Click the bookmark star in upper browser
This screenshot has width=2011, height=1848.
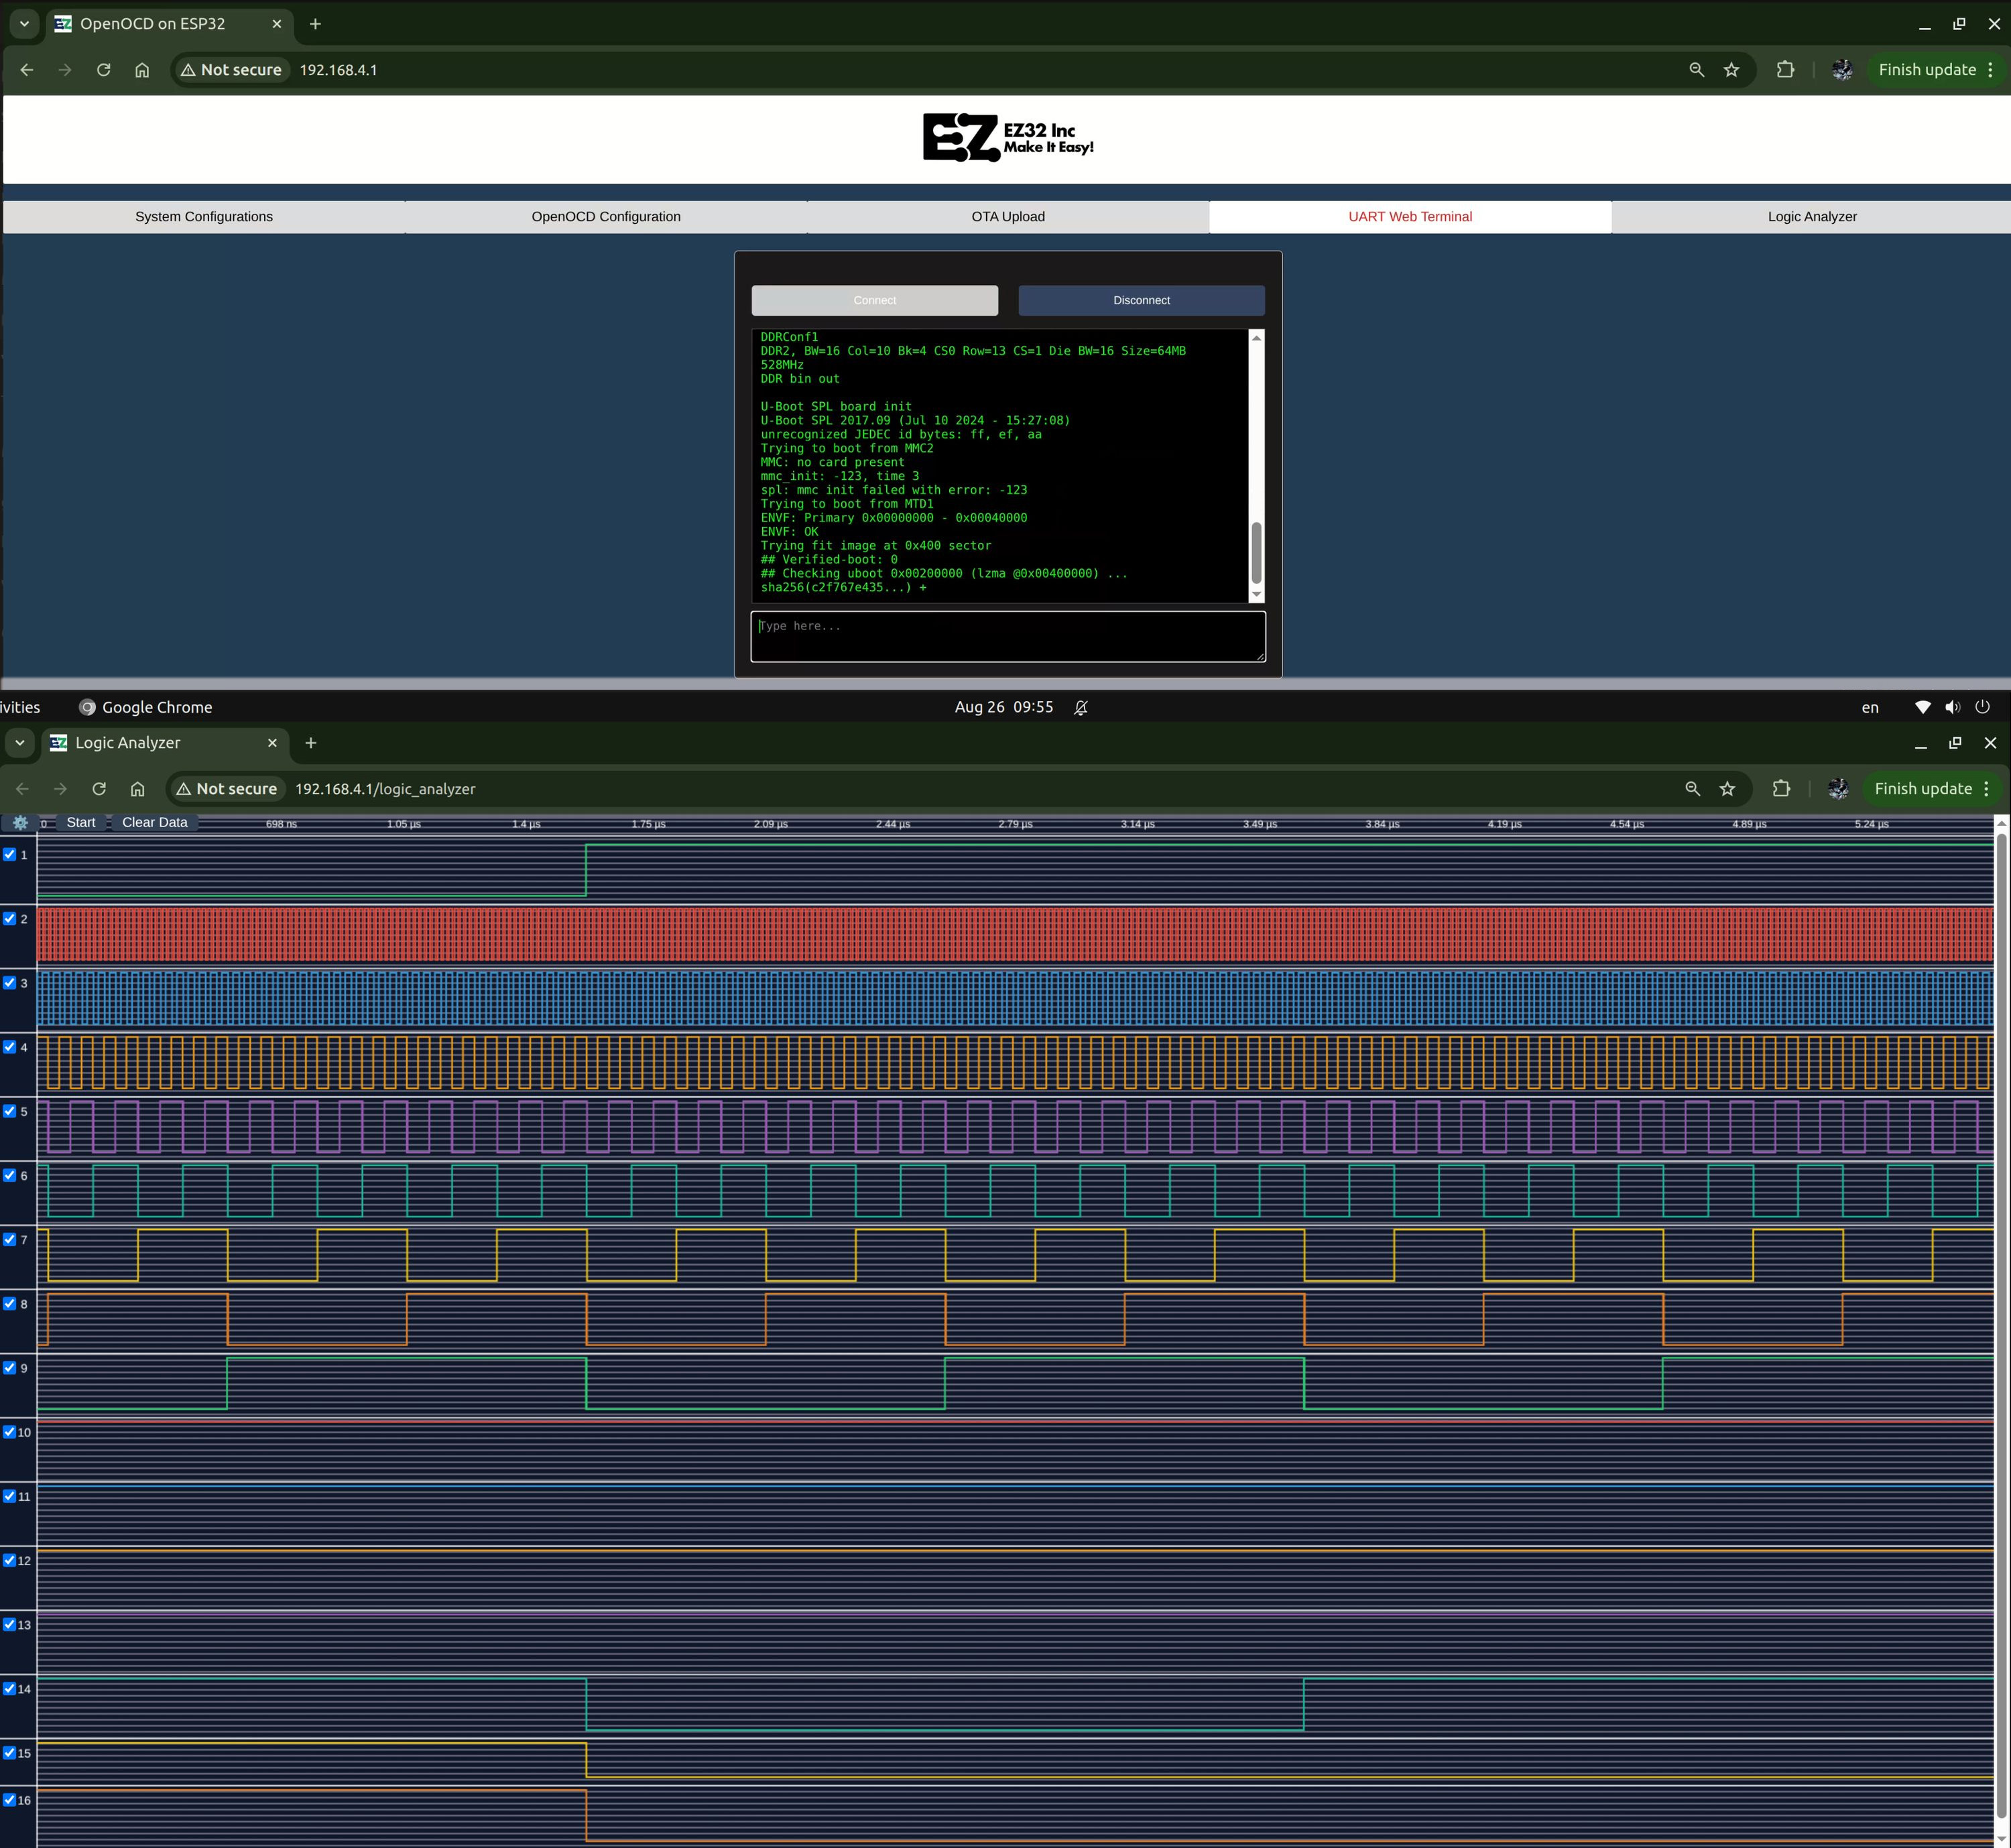point(1731,70)
